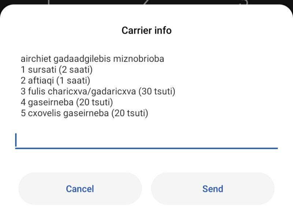Click '(20 tsuti)' beside 'cxovelis gaseirneba'
The height and width of the screenshot is (221, 293).
[x=130, y=113]
